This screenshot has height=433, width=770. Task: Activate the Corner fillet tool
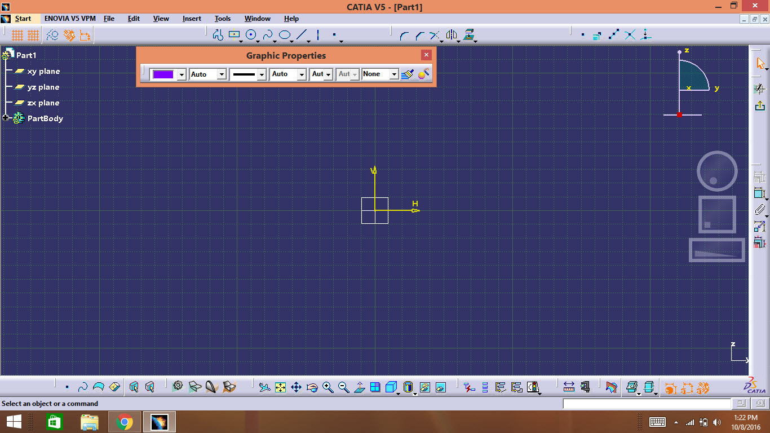coord(405,34)
